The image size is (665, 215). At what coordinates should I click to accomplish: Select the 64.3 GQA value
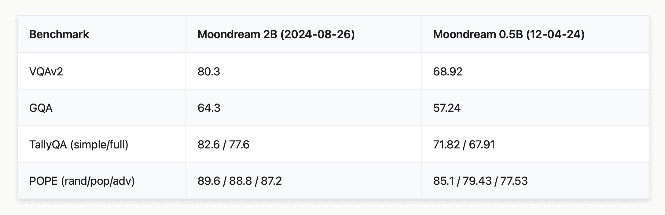pos(209,108)
